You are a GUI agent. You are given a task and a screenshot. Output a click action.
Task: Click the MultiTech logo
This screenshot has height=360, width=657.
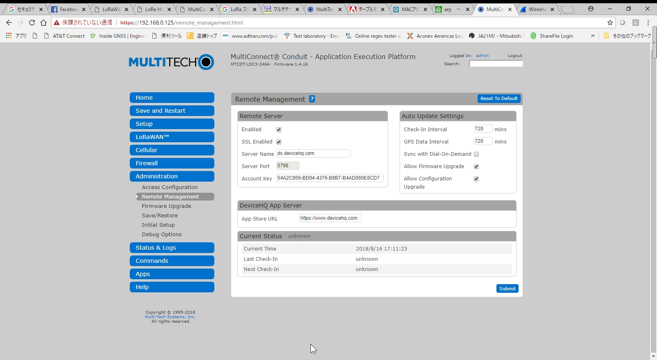click(171, 62)
